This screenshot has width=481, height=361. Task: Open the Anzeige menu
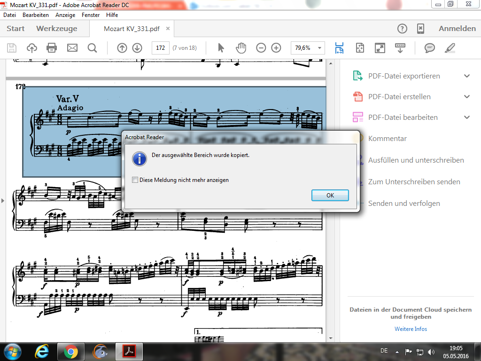[x=65, y=15]
